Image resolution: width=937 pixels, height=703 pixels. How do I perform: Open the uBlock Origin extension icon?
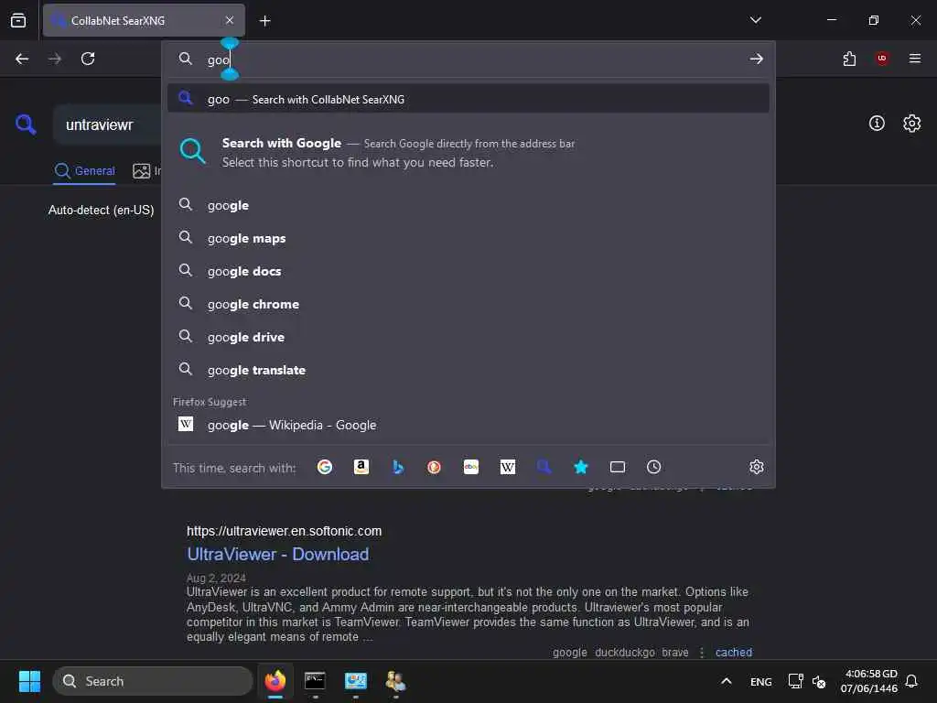882,58
